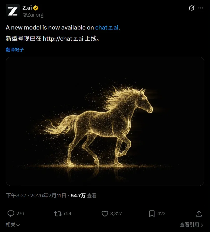Open the three-dot more options menu
The image size is (210, 232).
201,8
